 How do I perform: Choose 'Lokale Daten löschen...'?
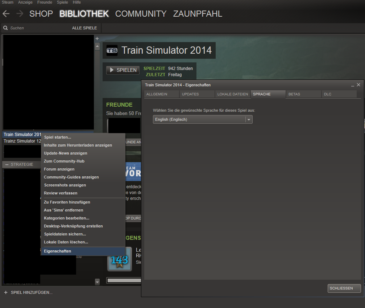83,242
